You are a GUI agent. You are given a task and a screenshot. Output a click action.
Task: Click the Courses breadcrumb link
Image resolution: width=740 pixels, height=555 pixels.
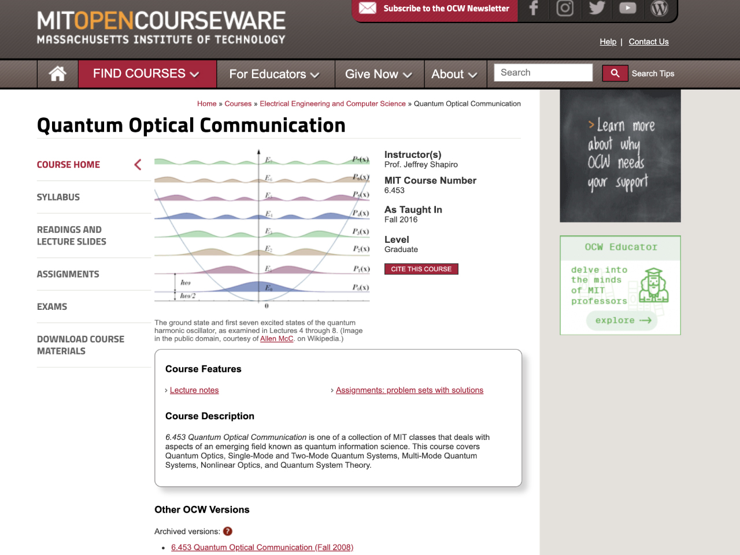[x=238, y=103]
